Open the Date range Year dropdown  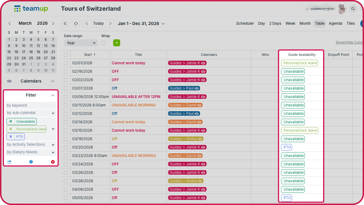81,43
